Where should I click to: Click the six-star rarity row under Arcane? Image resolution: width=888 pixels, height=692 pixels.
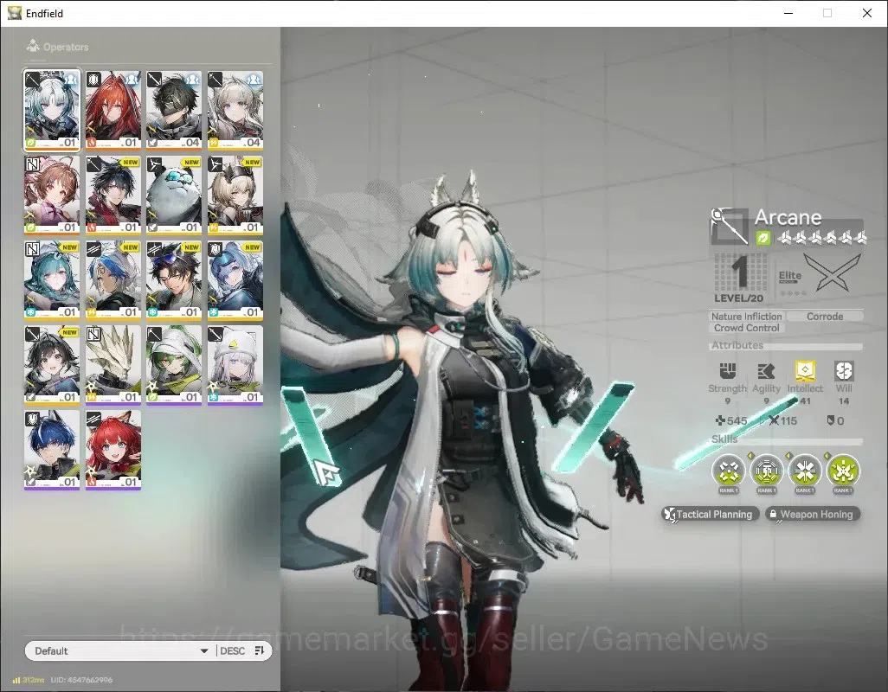pos(821,238)
